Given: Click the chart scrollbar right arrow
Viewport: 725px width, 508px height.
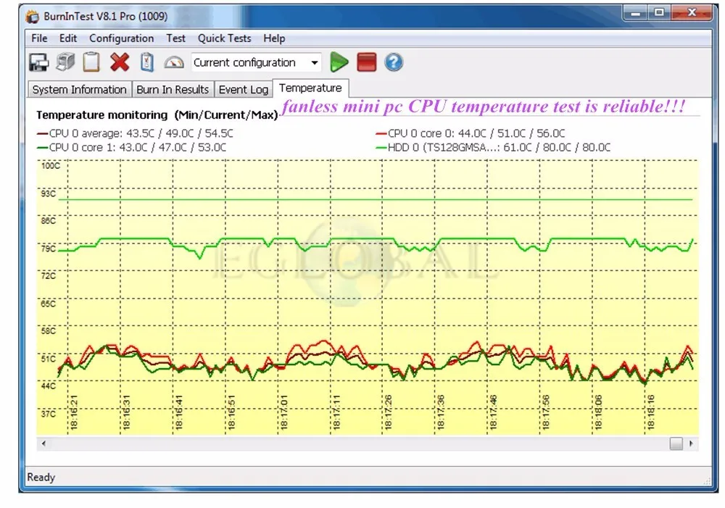Looking at the screenshot, I should 691,444.
